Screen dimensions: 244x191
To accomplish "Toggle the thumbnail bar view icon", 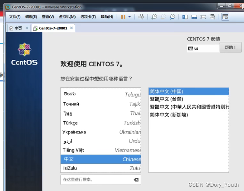I will (x=194, y=17).
